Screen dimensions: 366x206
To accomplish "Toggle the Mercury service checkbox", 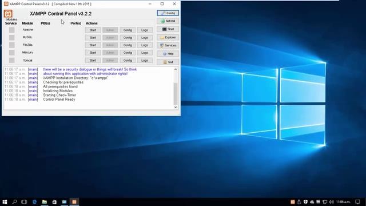I will 11,53.
